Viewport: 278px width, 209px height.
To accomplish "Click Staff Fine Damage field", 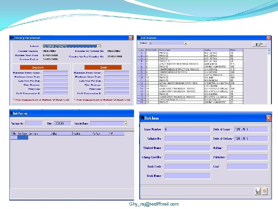I will [x=117, y=85].
